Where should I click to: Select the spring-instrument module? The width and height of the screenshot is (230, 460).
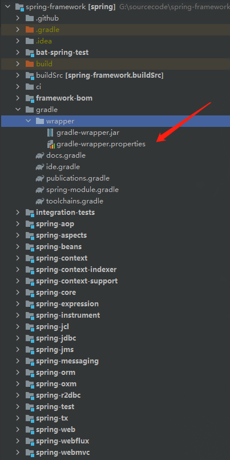tap(68, 315)
